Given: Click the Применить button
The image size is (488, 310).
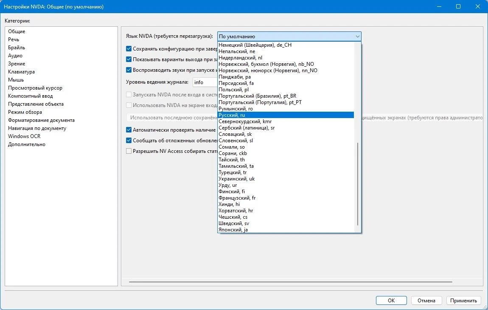Looking at the screenshot, I should click(x=463, y=301).
